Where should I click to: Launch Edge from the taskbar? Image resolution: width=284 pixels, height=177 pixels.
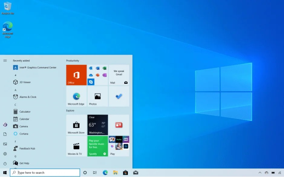click(105, 173)
